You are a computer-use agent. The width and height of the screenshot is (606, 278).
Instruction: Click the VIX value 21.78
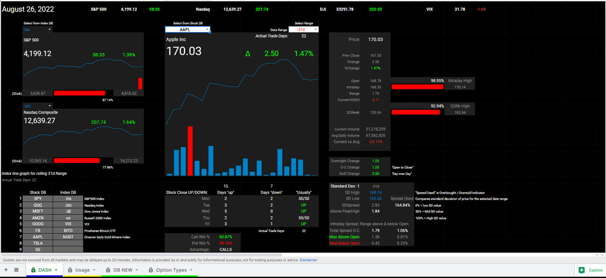461,9
